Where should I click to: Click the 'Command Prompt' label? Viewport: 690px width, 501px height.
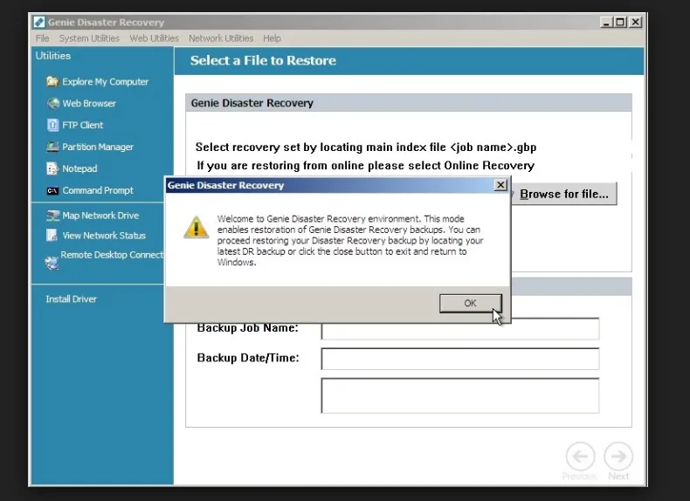[98, 190]
